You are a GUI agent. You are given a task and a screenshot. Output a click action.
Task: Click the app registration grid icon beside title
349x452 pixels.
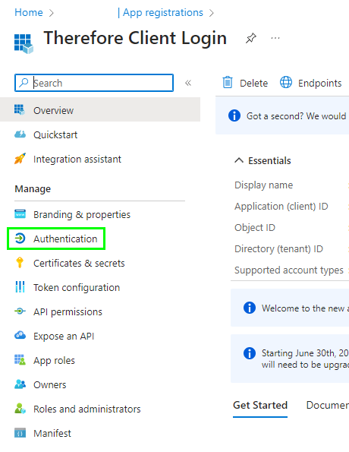pyautogui.click(x=24, y=43)
